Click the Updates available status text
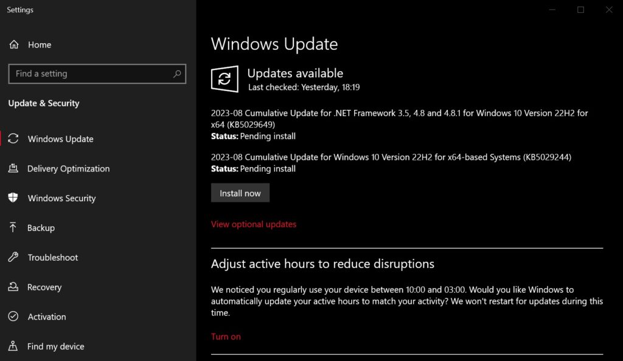 [295, 73]
